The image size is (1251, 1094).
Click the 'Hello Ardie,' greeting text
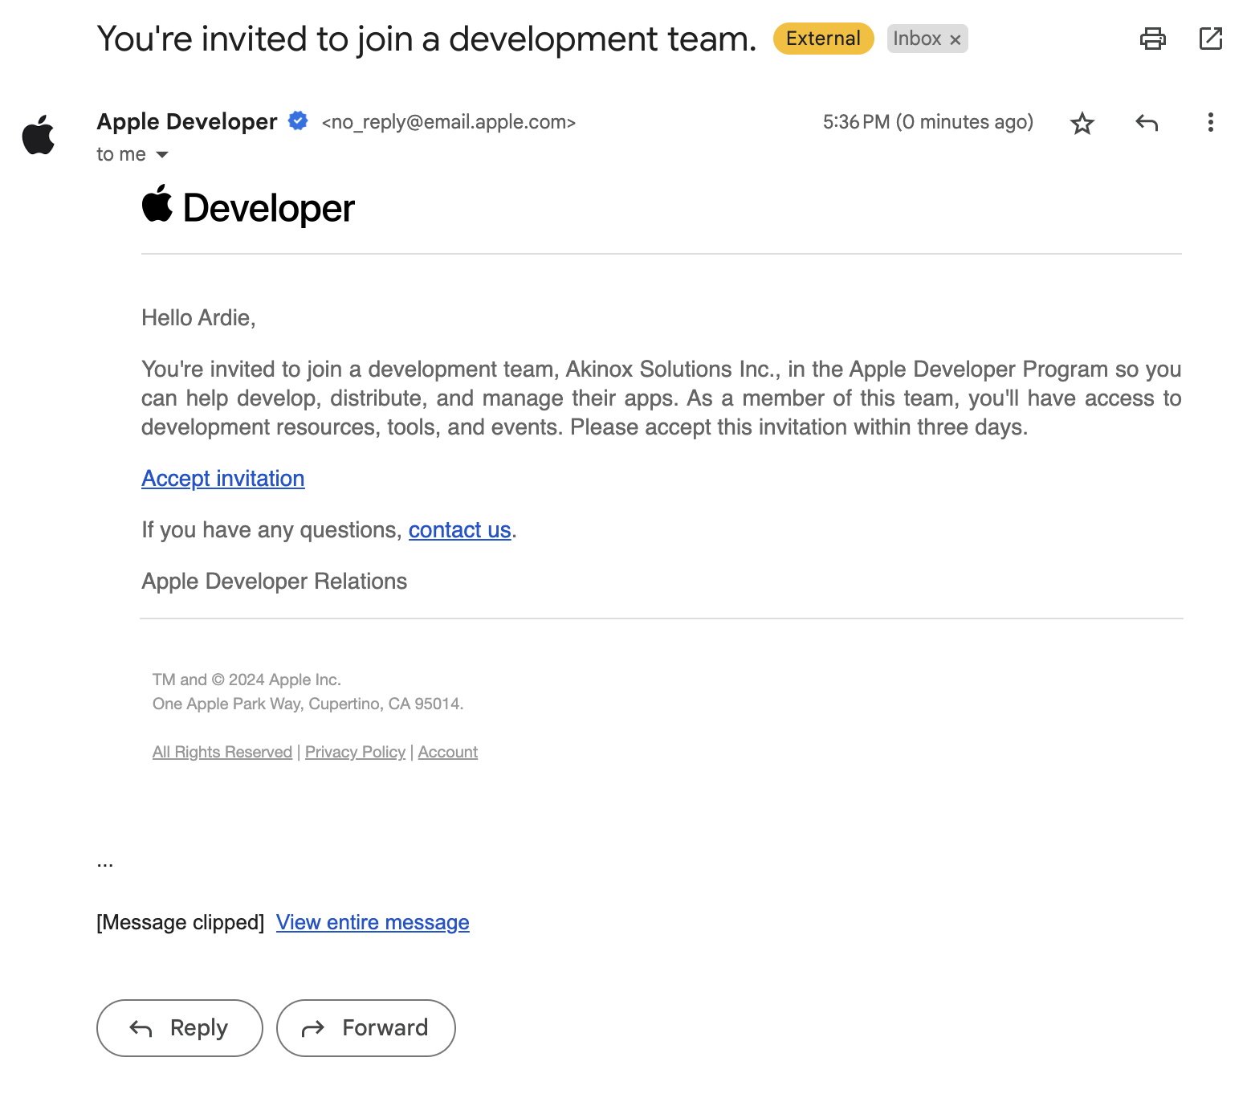[198, 318]
